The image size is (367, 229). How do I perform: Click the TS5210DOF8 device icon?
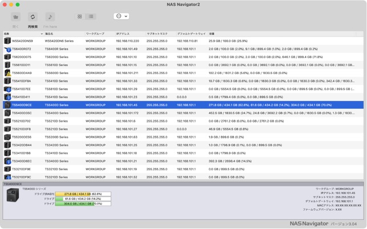(7, 129)
